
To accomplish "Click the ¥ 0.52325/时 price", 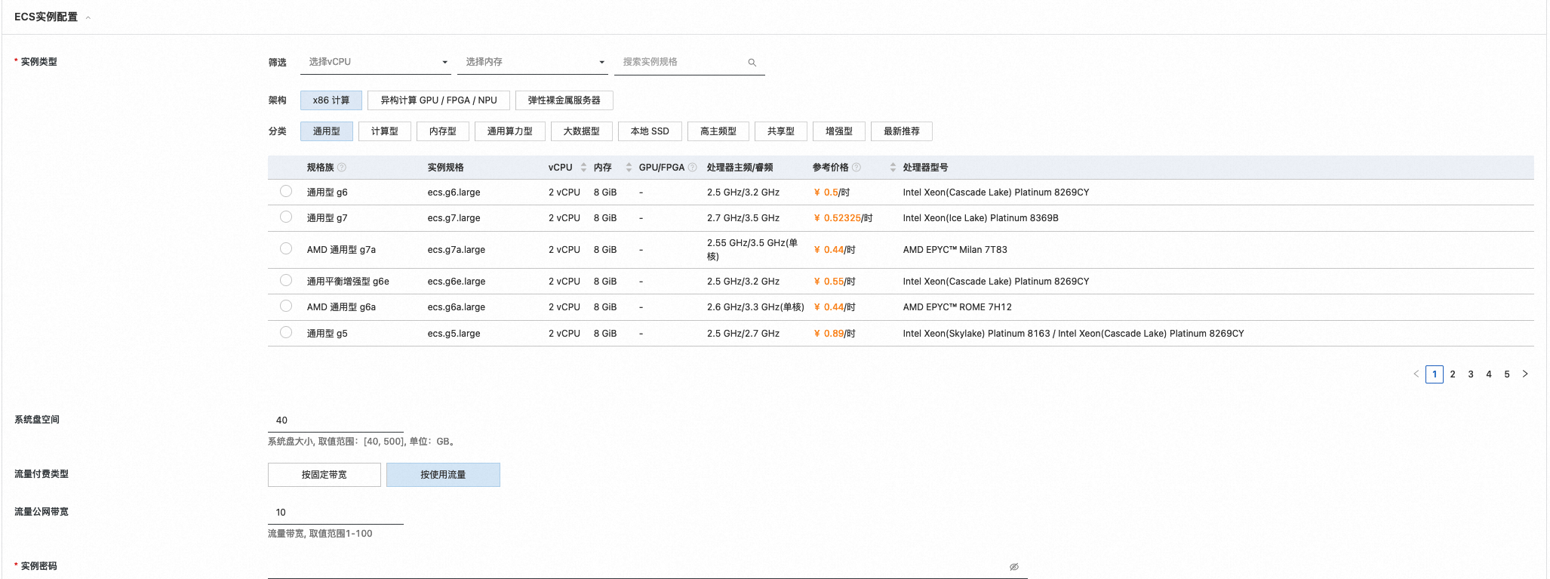I will coord(843,218).
